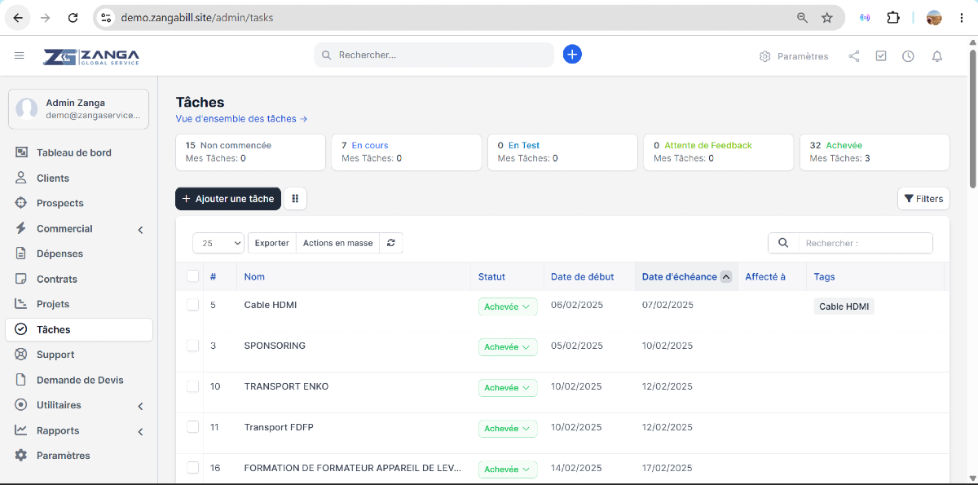Open the notifications bell icon
Screen dimensions: 978x485
pyautogui.click(x=937, y=56)
